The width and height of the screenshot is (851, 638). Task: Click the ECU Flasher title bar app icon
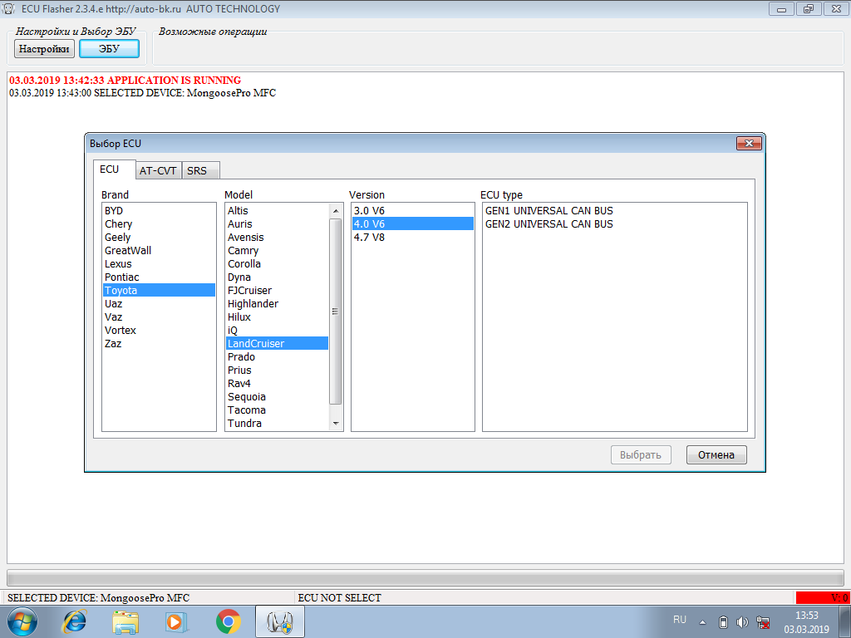point(8,8)
